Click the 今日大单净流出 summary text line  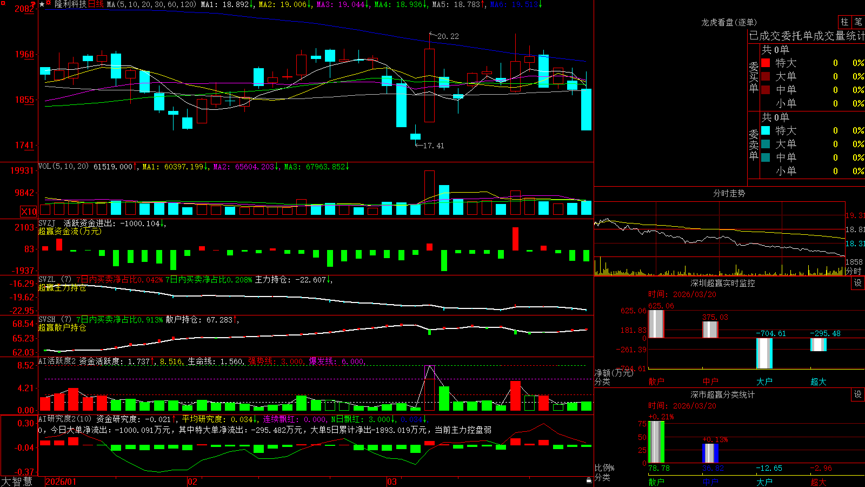click(x=265, y=430)
